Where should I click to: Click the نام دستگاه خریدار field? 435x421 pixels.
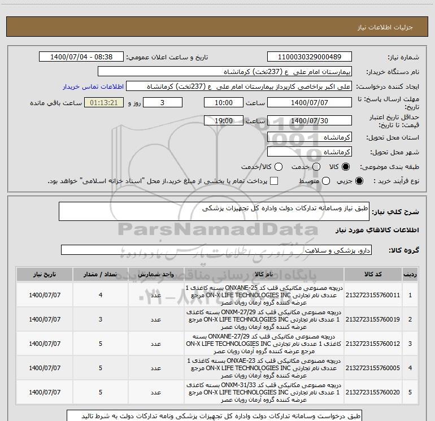(x=225, y=71)
